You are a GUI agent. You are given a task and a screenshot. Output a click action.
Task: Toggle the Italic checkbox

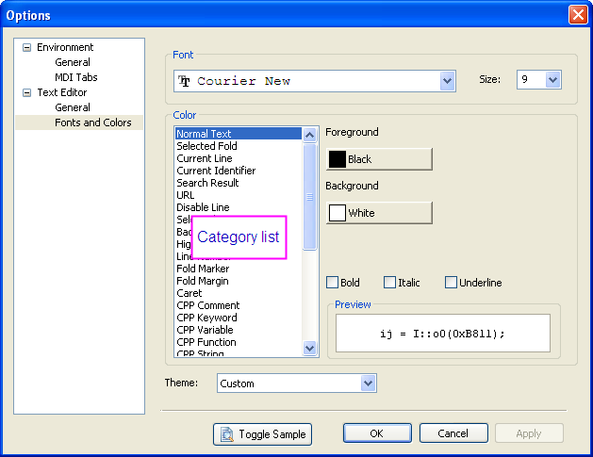click(x=390, y=283)
